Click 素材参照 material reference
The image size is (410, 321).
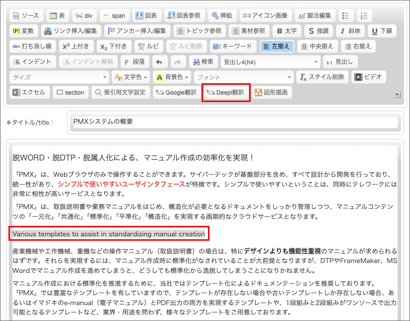click(x=249, y=31)
